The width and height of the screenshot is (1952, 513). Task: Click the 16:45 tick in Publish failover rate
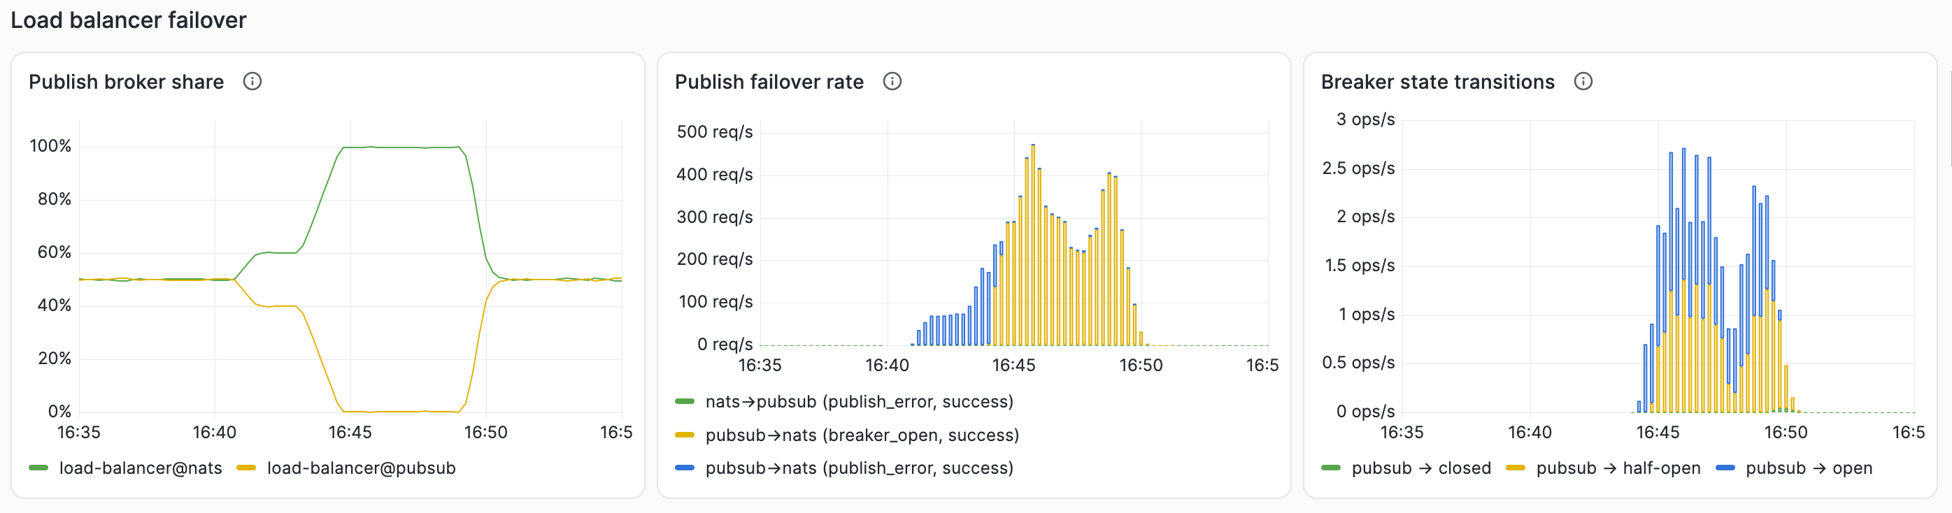coord(1014,366)
